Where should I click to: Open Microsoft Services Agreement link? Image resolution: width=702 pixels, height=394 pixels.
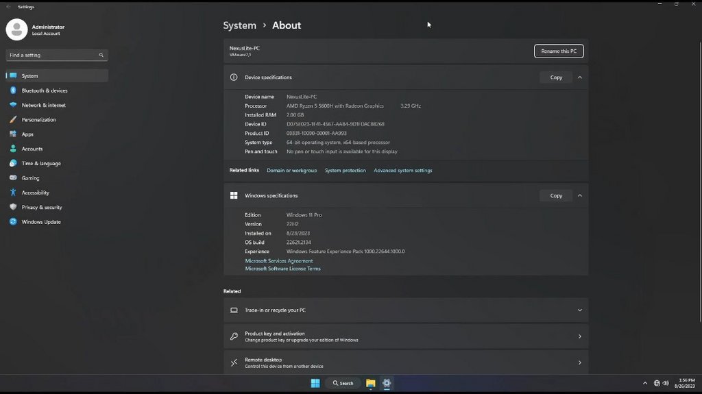coord(279,260)
